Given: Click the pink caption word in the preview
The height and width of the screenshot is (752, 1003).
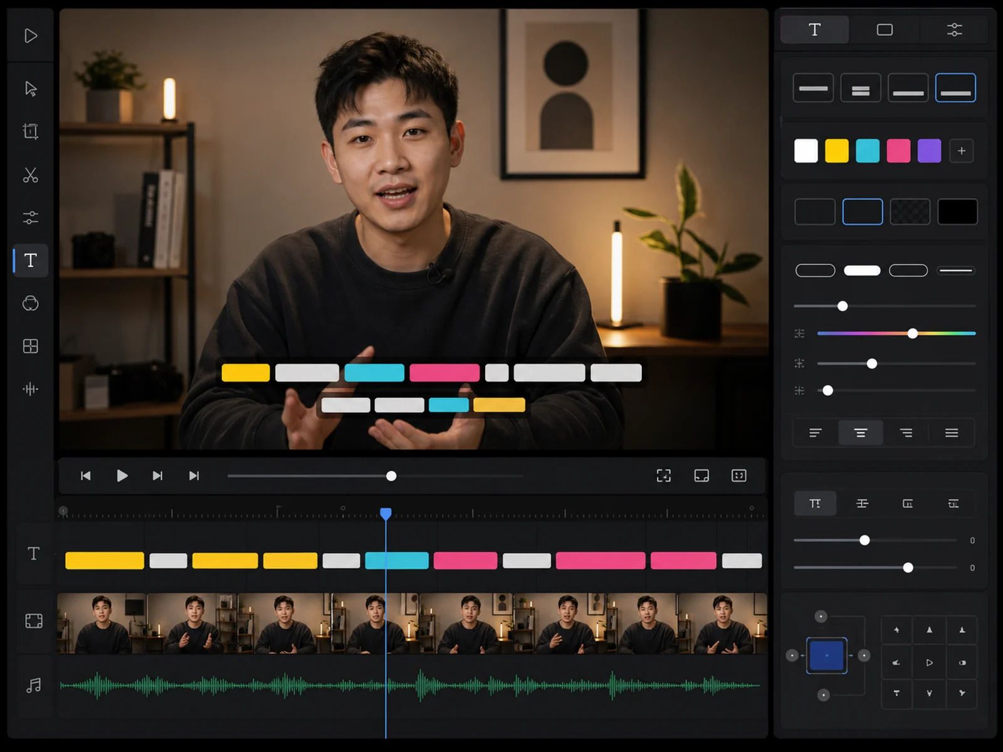Looking at the screenshot, I should (x=444, y=373).
